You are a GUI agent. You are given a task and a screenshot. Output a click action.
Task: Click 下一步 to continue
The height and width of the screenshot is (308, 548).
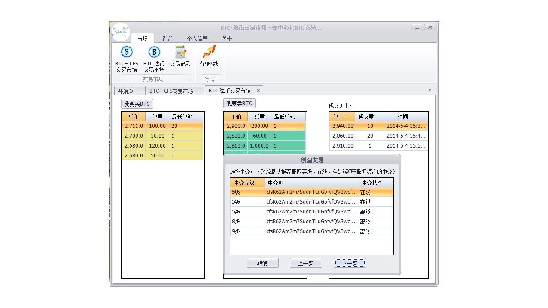coord(350,263)
